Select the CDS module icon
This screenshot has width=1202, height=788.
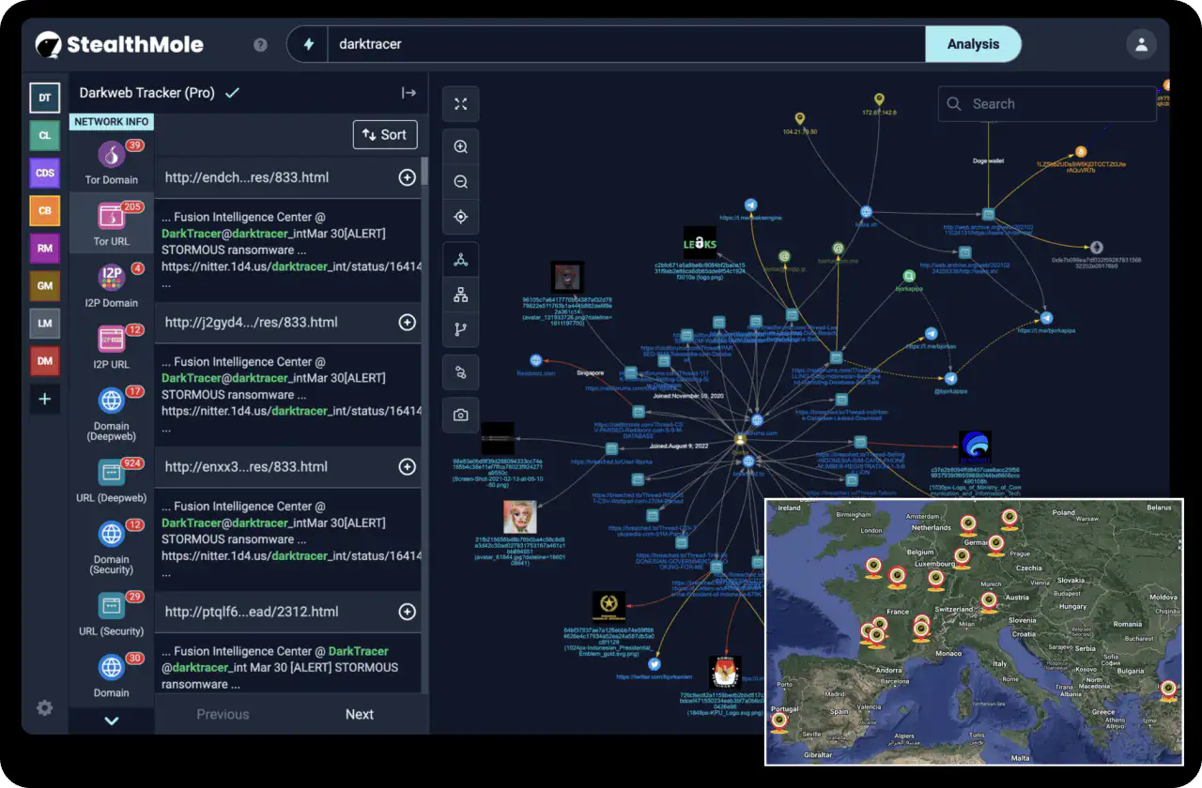click(44, 173)
